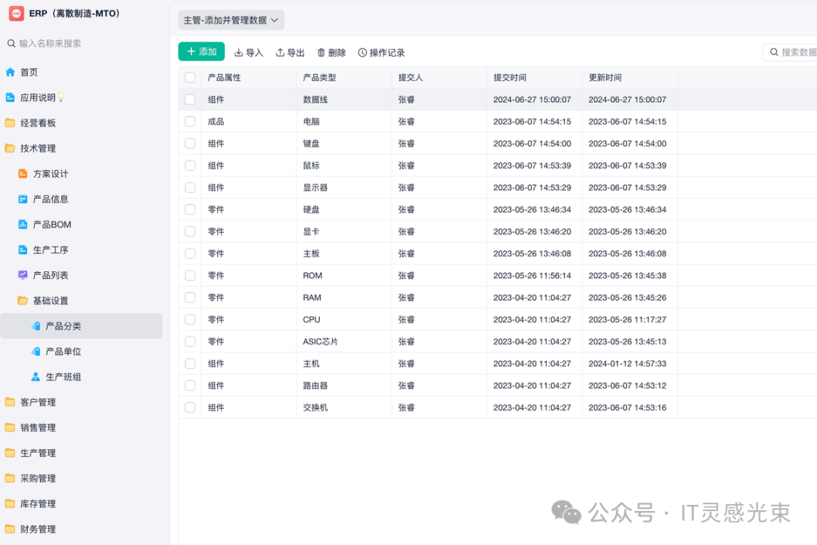The width and height of the screenshot is (817, 545).
Task: Toggle the select-all checkbox in table header
Action: [190, 78]
